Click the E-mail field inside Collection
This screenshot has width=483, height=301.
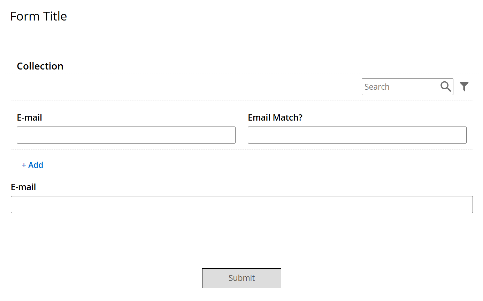coord(126,135)
